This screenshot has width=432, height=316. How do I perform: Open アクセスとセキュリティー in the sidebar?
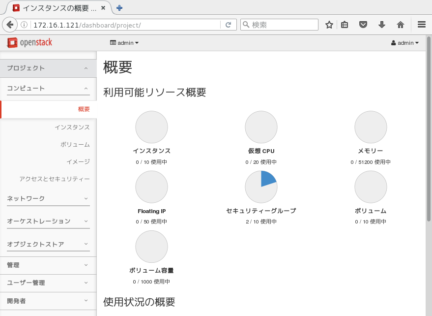coord(55,179)
